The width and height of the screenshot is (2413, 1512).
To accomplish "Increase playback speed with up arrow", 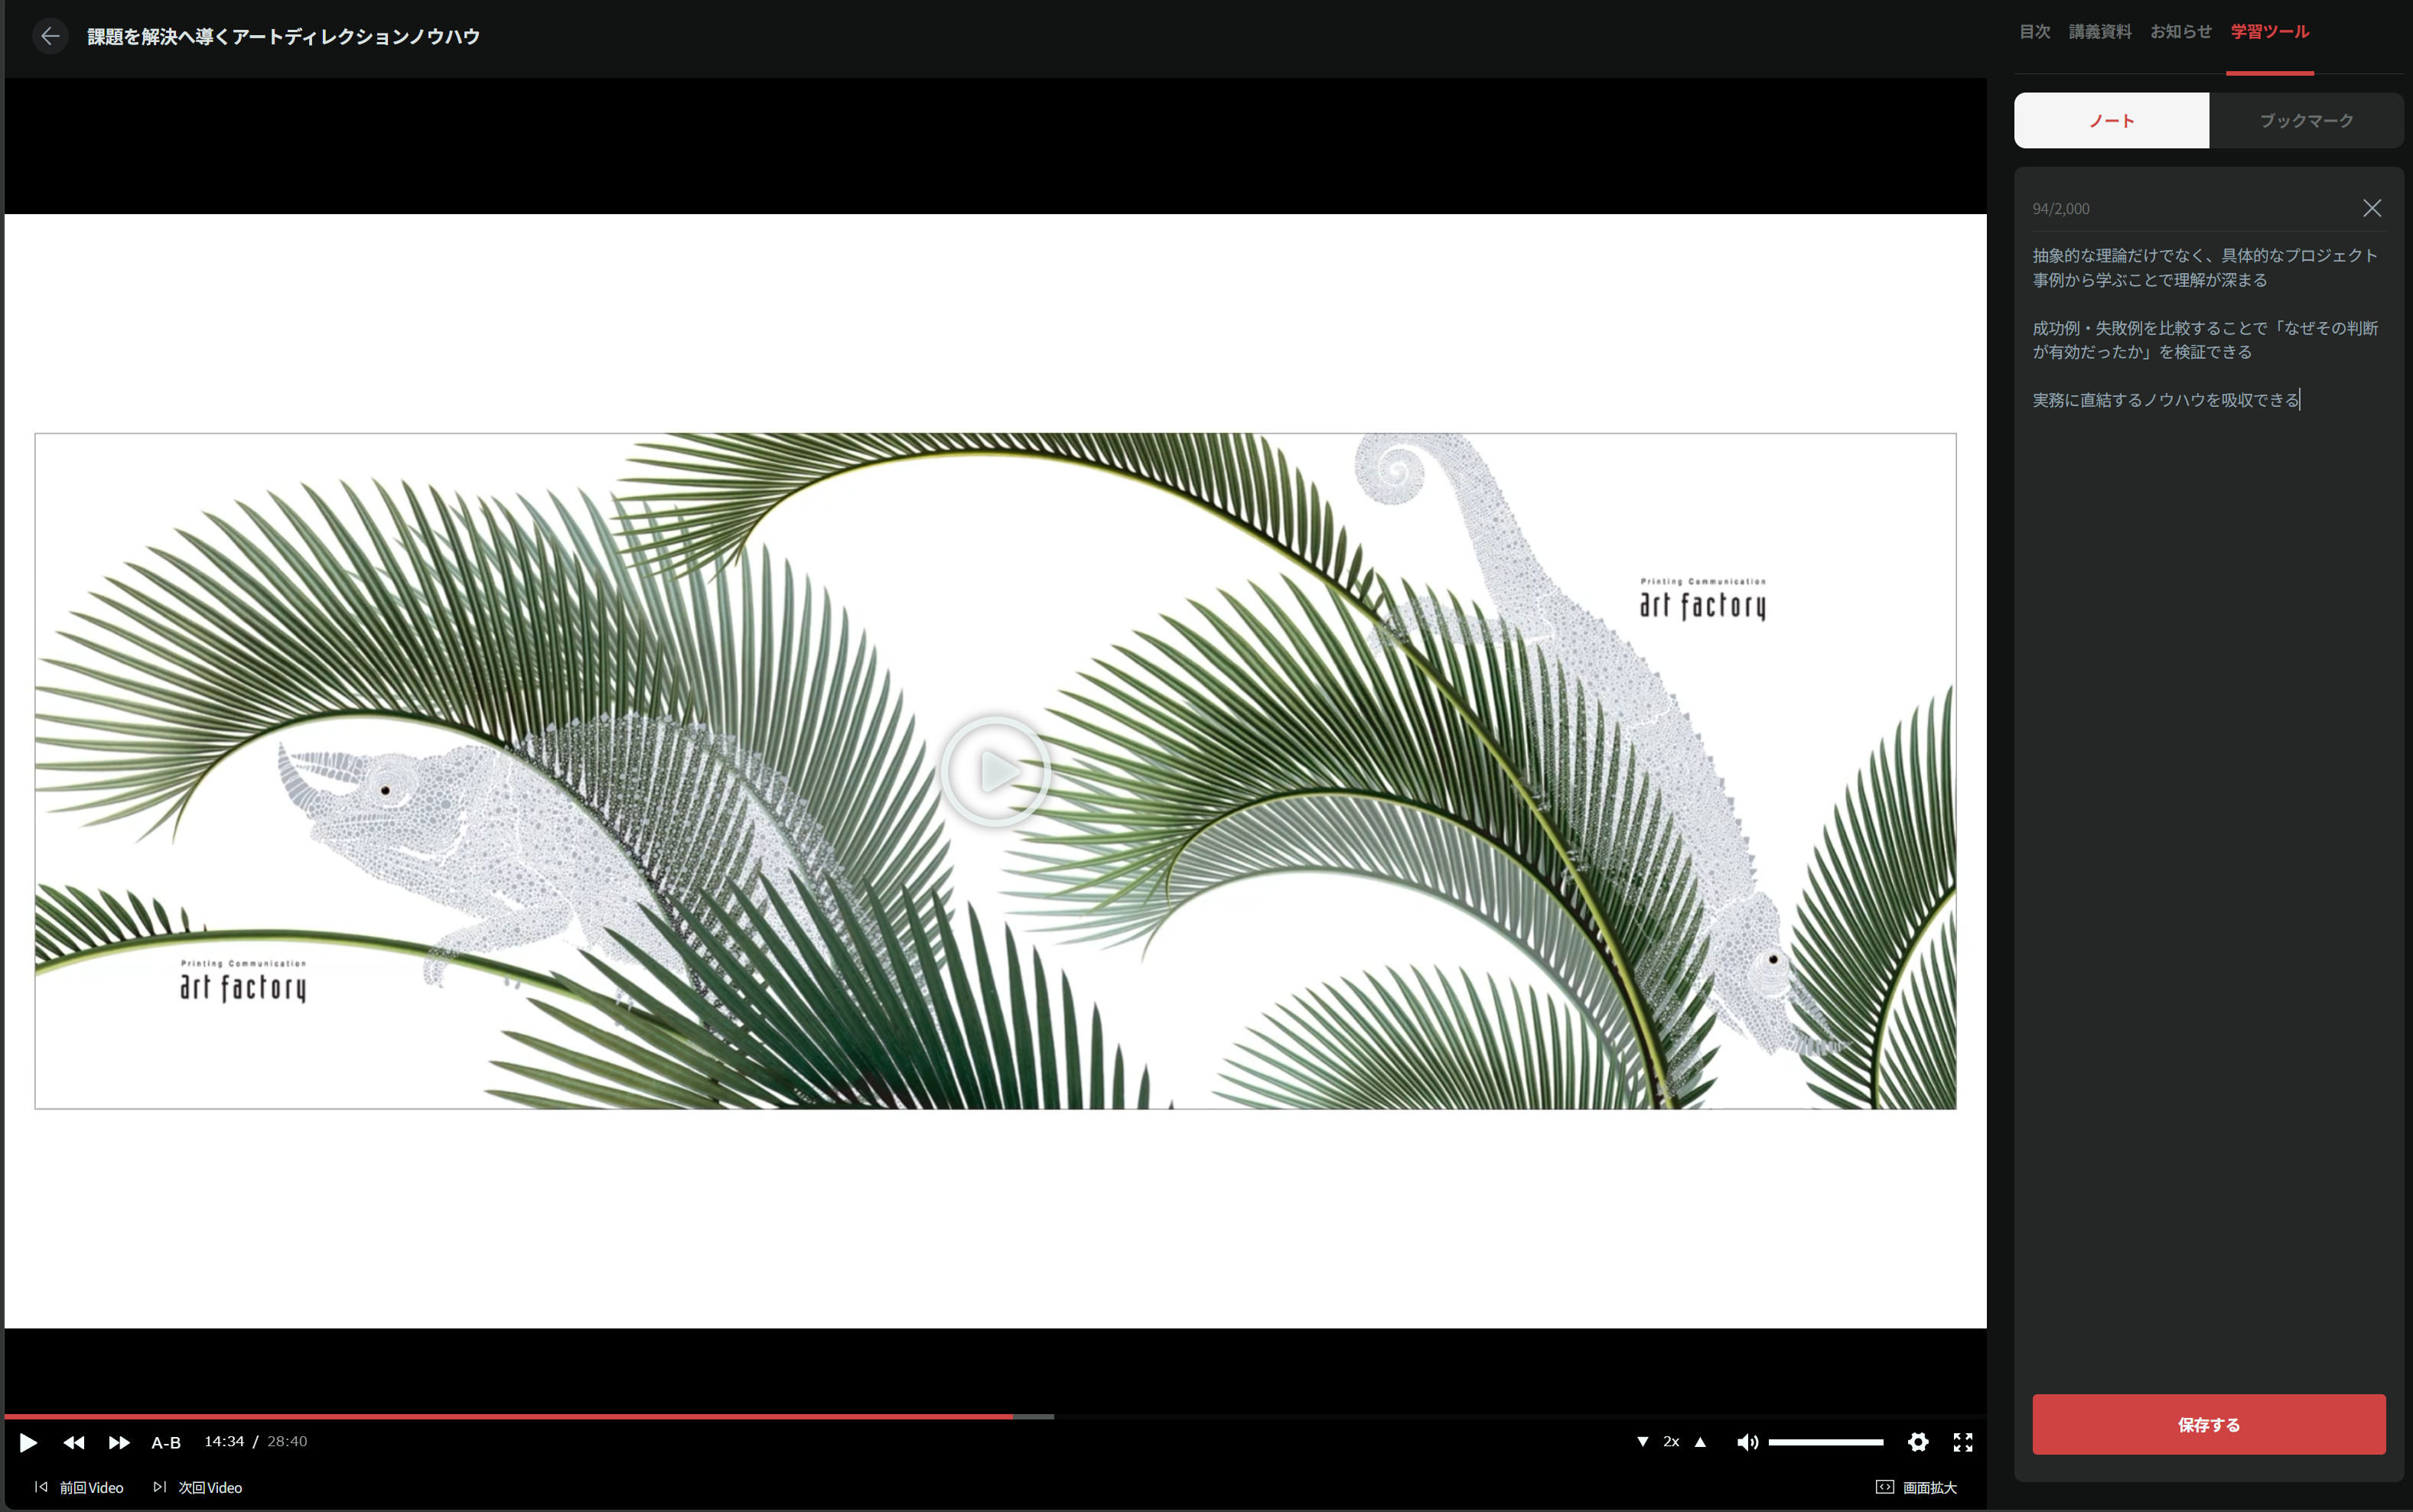I will click(x=1700, y=1442).
